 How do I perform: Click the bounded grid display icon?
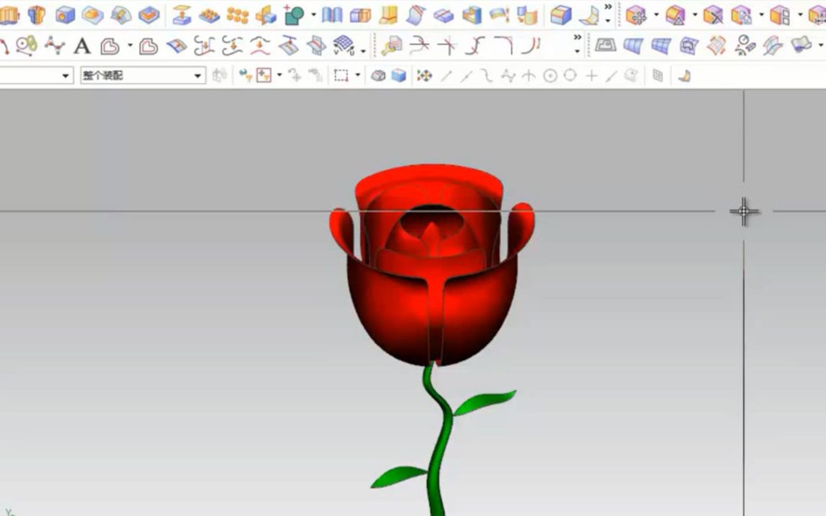point(657,76)
